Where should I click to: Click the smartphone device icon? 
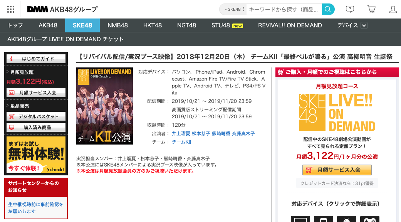[324, 219]
